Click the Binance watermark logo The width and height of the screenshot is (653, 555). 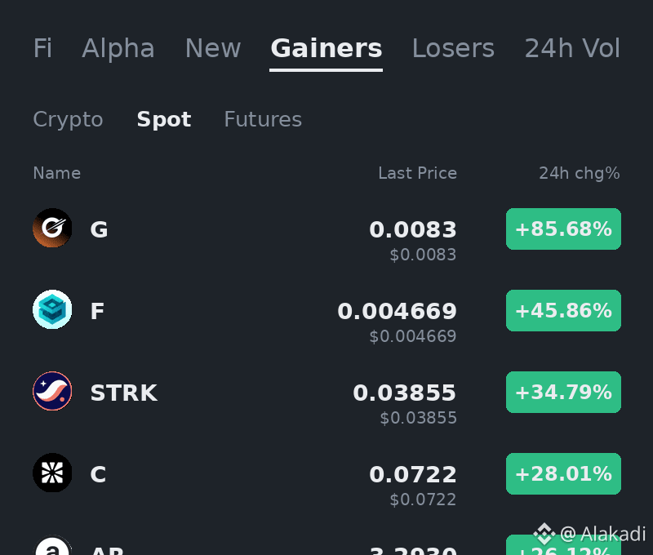coord(544,534)
